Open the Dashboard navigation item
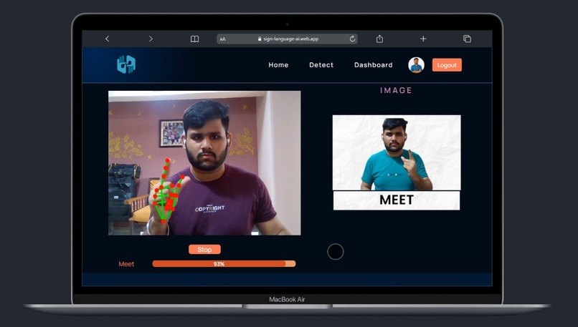Screen dimensions: 578x327 tap(373, 64)
